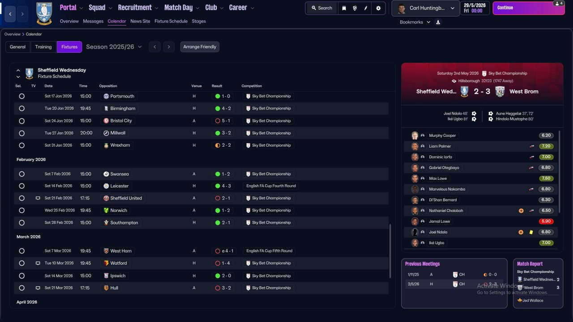
Task: Select the Swansea fixture radio button
Action: point(21,174)
